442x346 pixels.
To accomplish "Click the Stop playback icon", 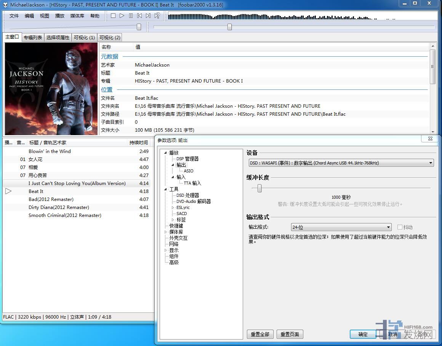I will pyautogui.click(x=113, y=16).
